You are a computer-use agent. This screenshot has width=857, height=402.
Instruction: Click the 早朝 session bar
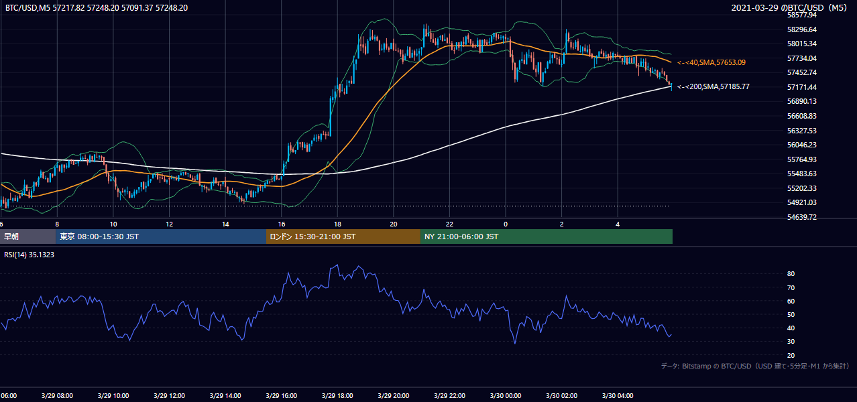[27, 237]
